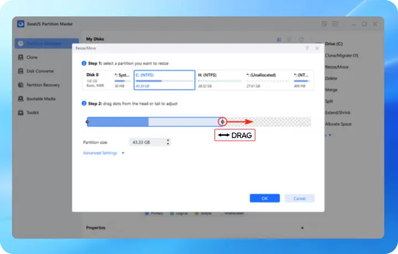The width and height of the screenshot is (398, 254).
Task: Click the Cancel button in the dialog
Action: tap(300, 198)
